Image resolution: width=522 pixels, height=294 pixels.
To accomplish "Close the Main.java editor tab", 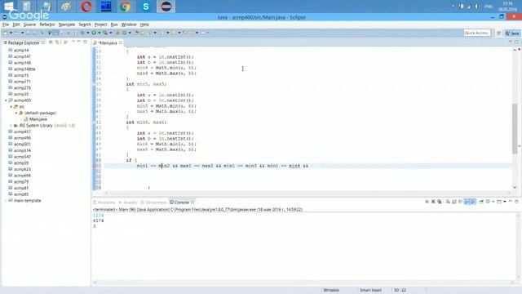I will [121, 42].
